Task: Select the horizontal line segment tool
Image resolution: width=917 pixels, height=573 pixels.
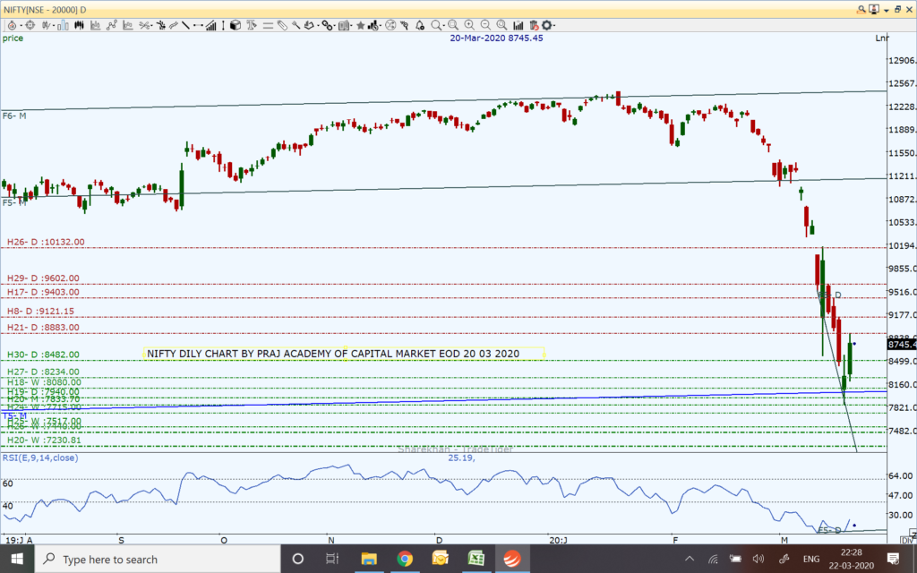Action: point(198,25)
